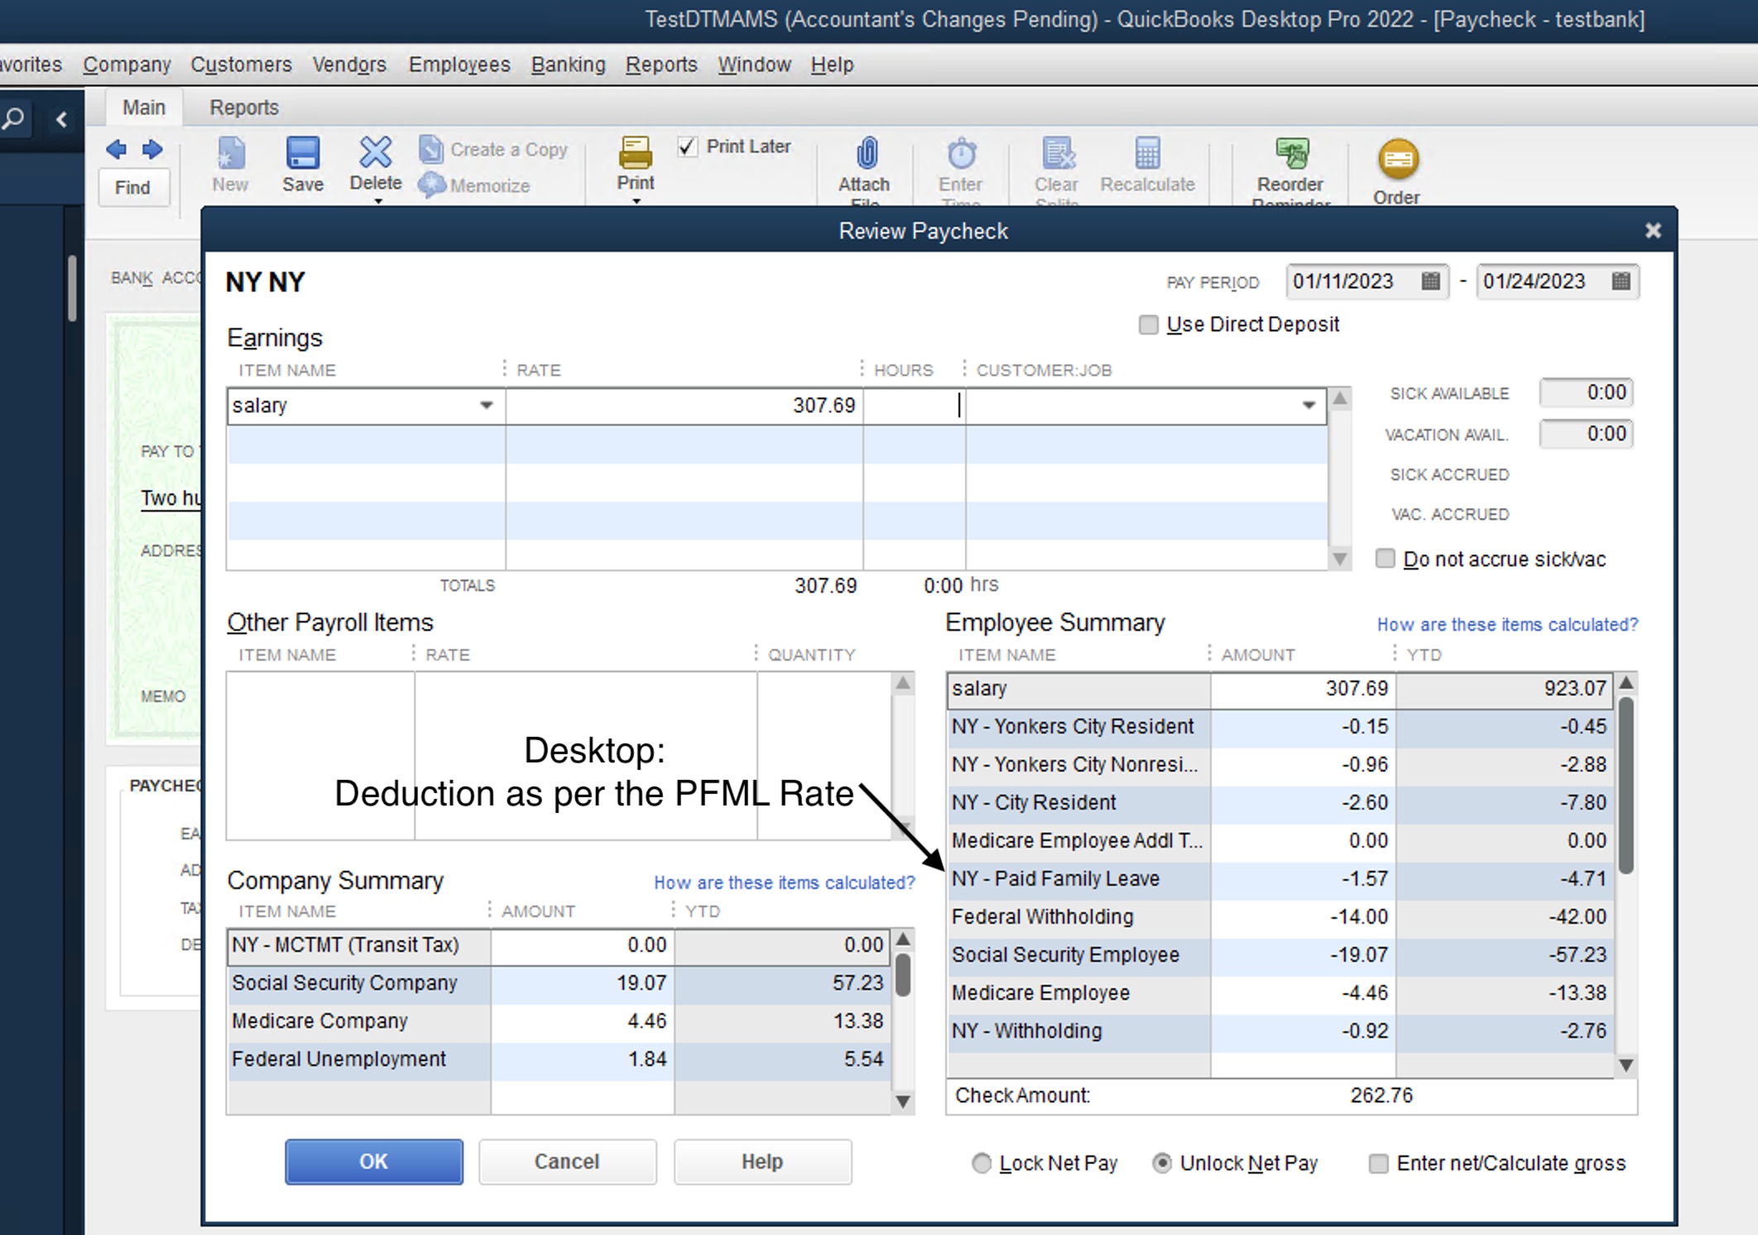Open Employee Summary 'How are these items calculated?' link
The width and height of the screenshot is (1758, 1235).
1507,625
